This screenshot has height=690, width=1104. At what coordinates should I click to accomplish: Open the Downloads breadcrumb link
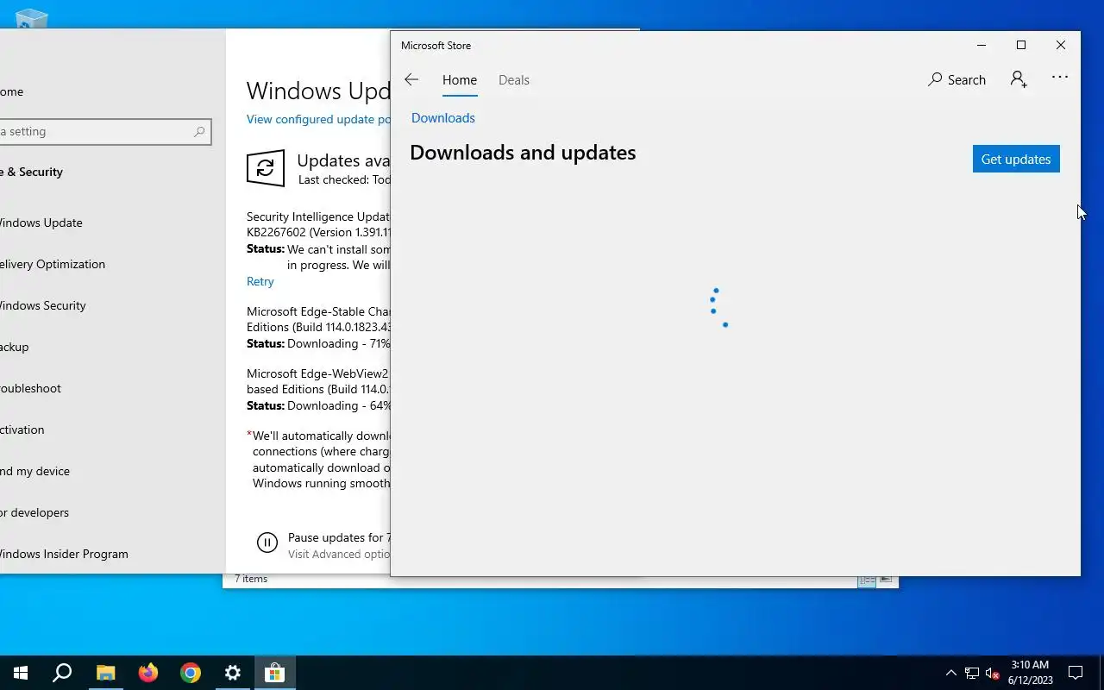coord(443,118)
